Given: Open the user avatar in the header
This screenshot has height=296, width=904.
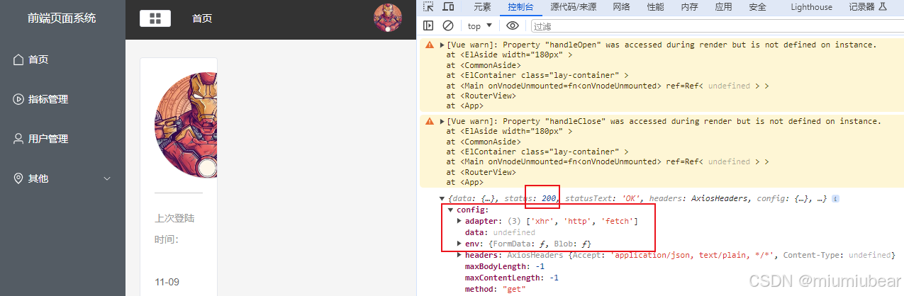Looking at the screenshot, I should (x=388, y=18).
